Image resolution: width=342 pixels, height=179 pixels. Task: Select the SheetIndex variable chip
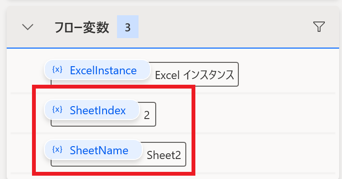point(92,109)
